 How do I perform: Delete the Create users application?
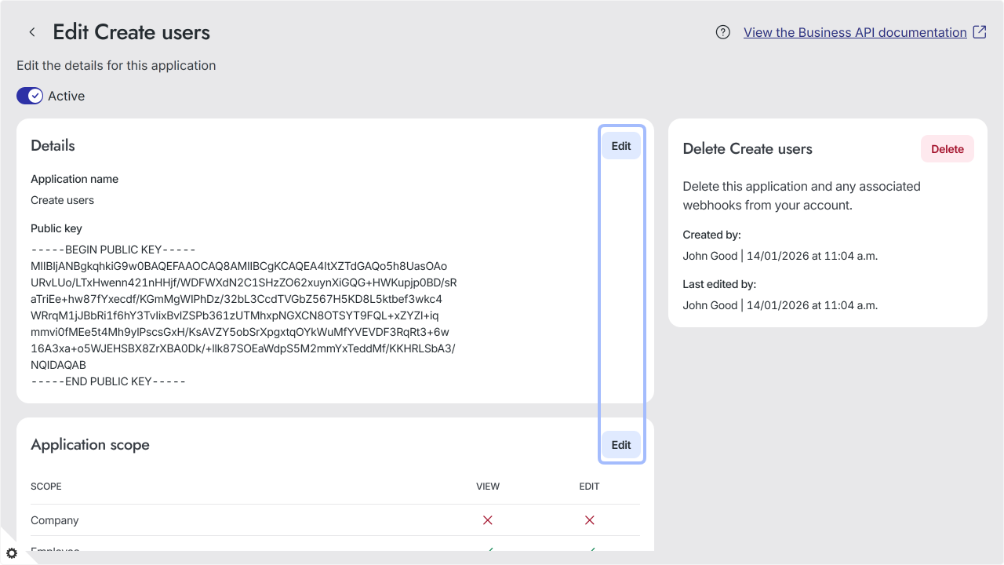948,149
